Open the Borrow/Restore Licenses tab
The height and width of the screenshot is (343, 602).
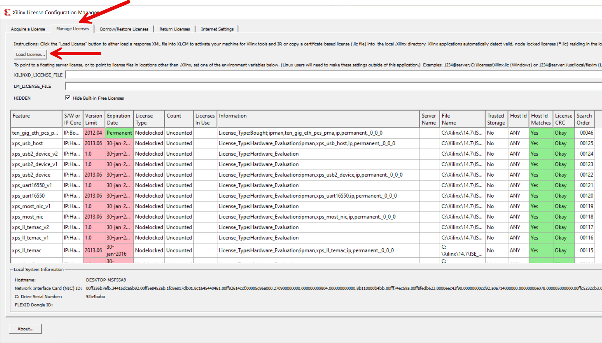(124, 29)
